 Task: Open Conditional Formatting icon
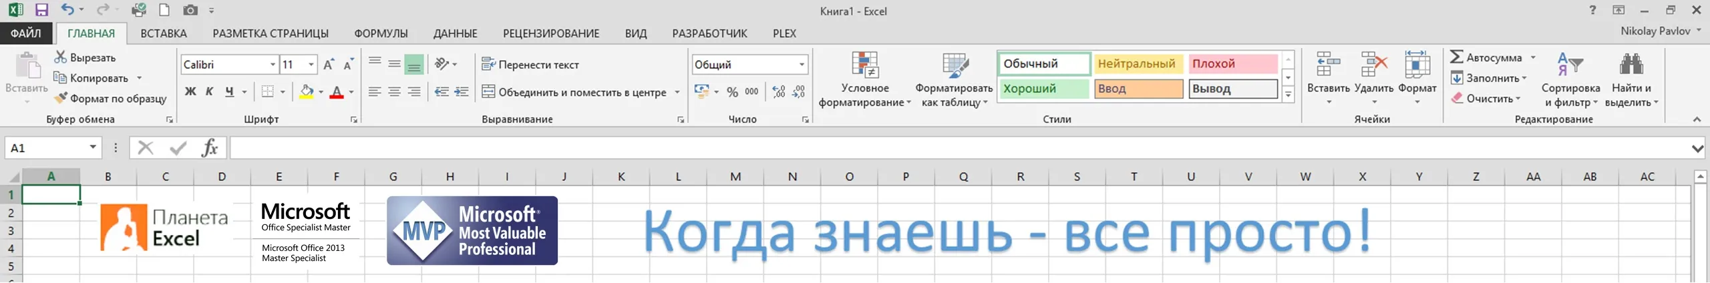click(864, 65)
